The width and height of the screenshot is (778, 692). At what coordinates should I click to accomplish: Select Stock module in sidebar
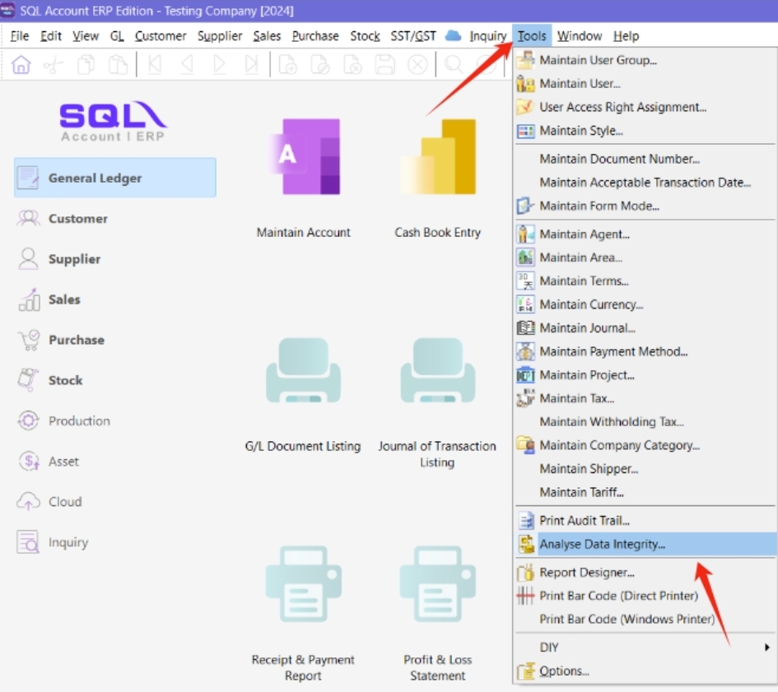pos(65,380)
